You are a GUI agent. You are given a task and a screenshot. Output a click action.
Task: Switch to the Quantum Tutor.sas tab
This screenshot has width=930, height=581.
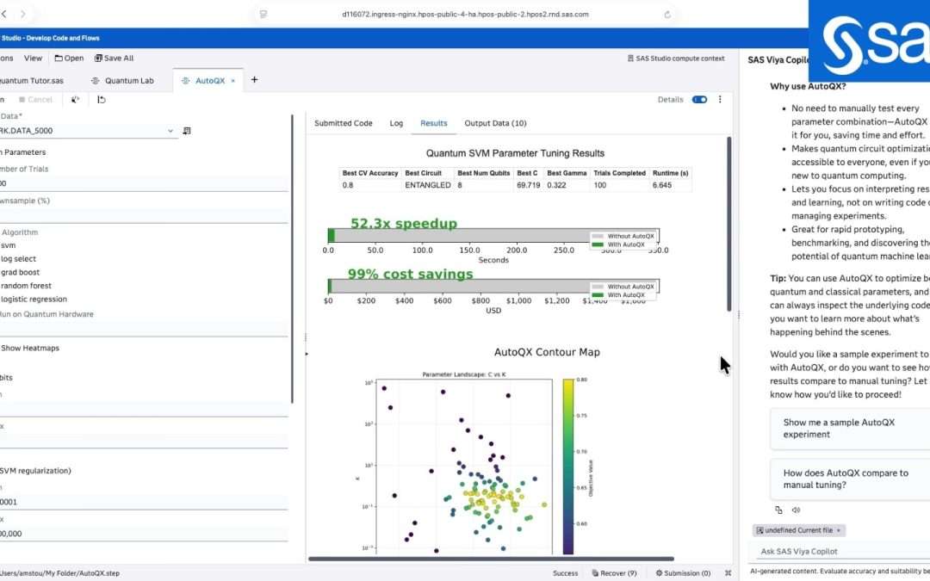(x=32, y=81)
